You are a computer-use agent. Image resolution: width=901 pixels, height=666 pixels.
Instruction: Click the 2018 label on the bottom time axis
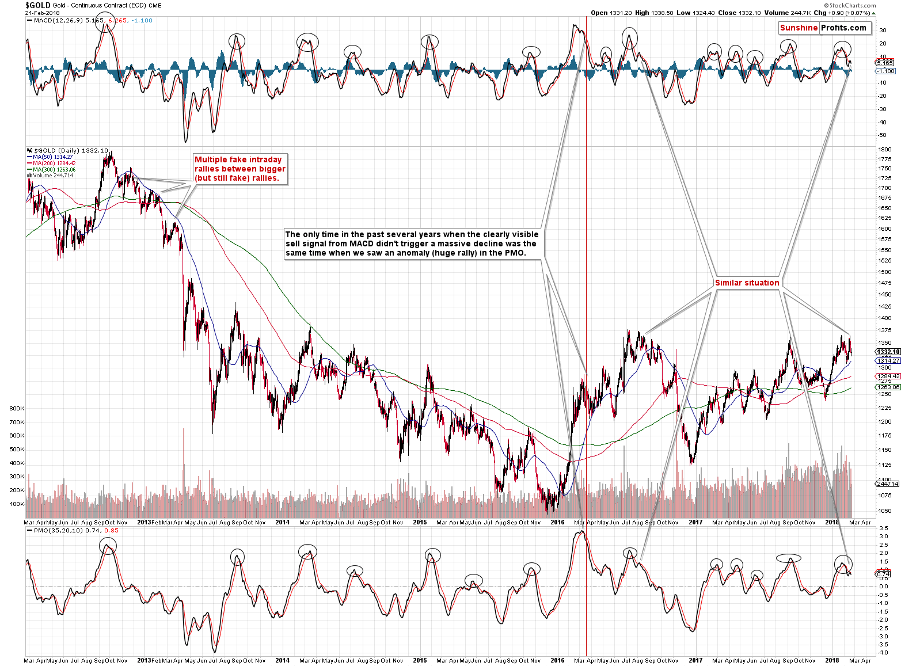pyautogui.click(x=832, y=660)
